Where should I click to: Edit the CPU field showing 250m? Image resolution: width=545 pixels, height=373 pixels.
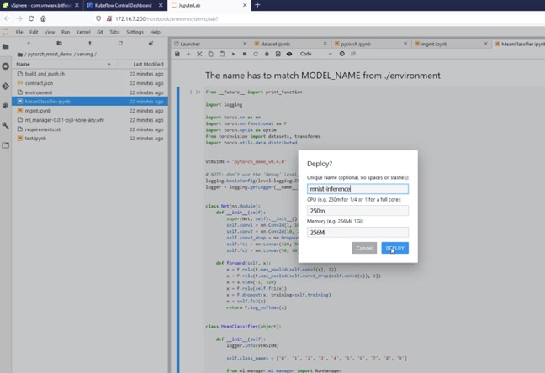point(357,211)
